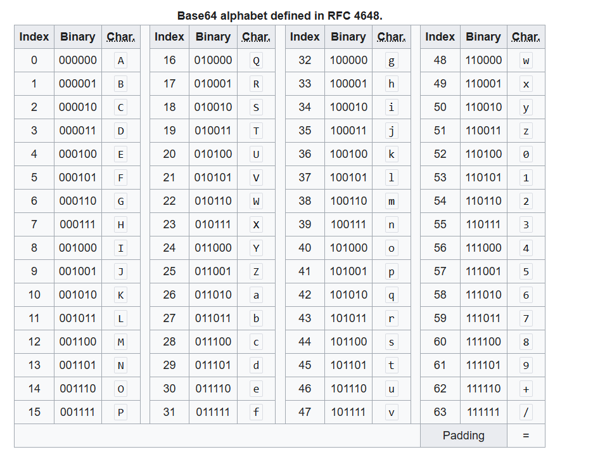The width and height of the screenshot is (593, 466).
Task: Select the "0" character for index 52
Action: (x=526, y=155)
